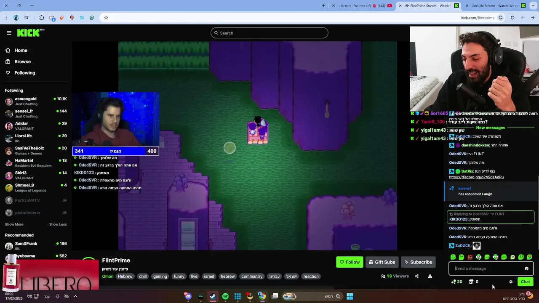This screenshot has height=303, width=539.
Task: Focus the Kick Search field
Action: tap(269, 33)
